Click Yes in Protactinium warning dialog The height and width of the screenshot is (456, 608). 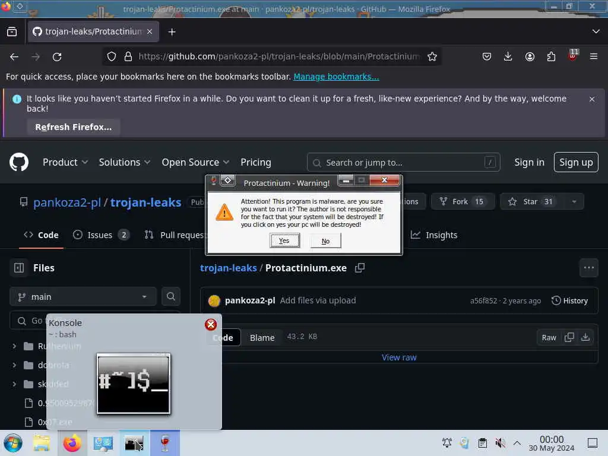284,241
